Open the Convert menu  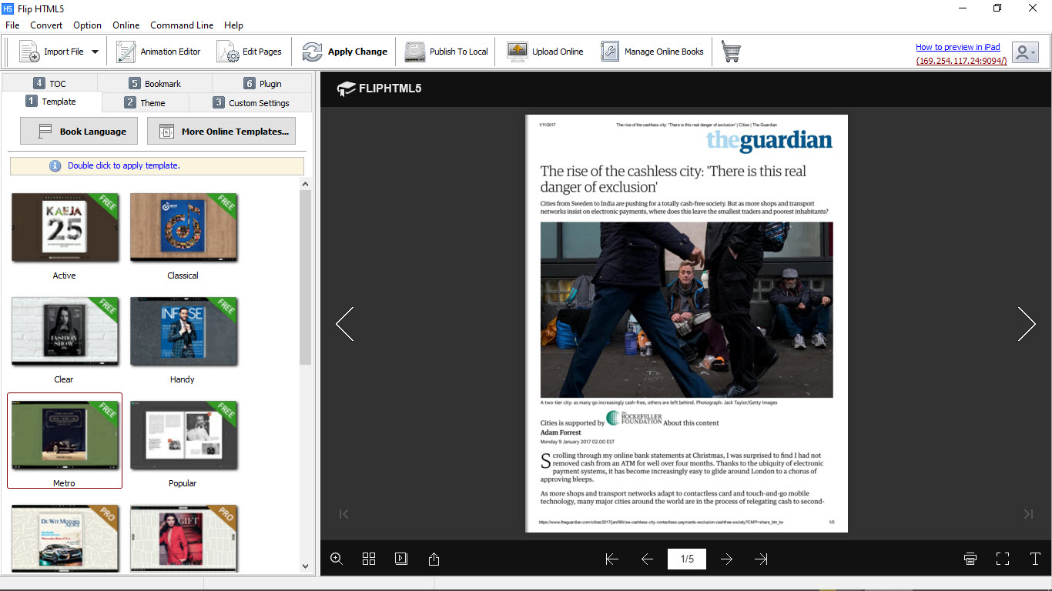pos(46,25)
